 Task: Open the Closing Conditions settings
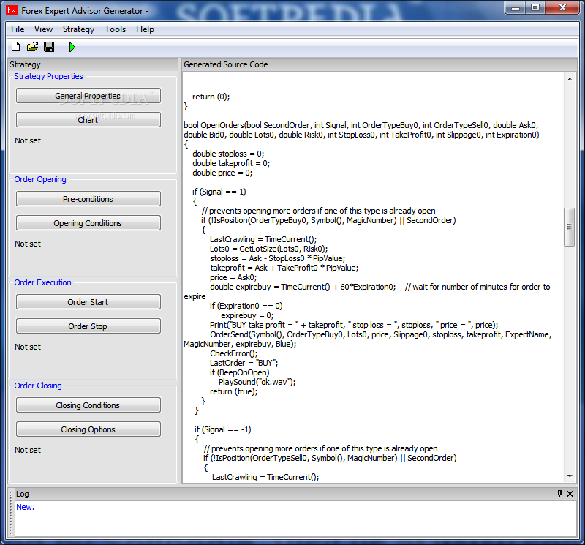[x=88, y=405]
